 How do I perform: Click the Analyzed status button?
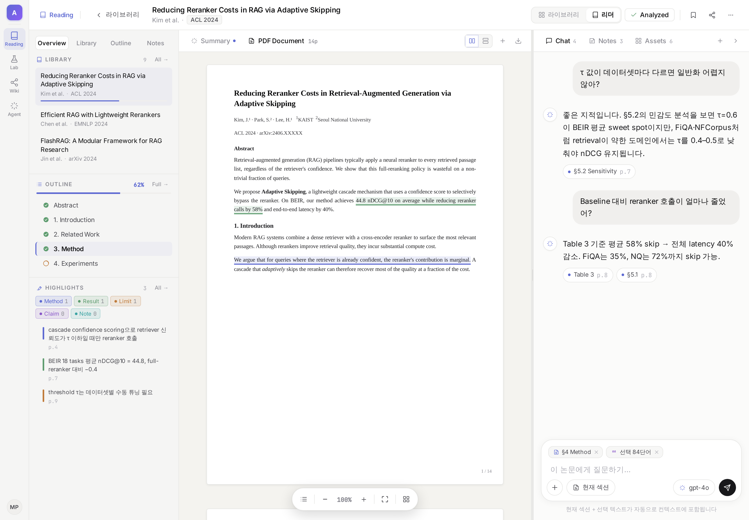coord(650,15)
